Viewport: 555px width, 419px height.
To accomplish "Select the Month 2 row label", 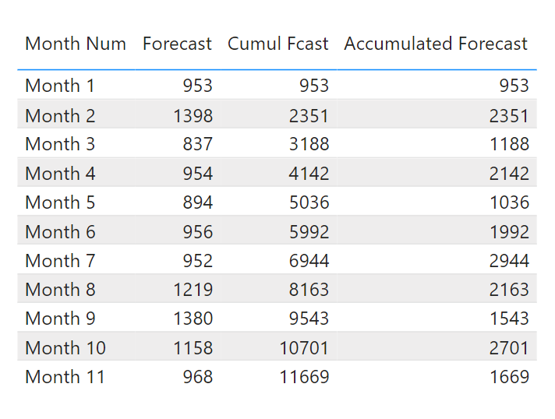I will pyautogui.click(x=60, y=116).
